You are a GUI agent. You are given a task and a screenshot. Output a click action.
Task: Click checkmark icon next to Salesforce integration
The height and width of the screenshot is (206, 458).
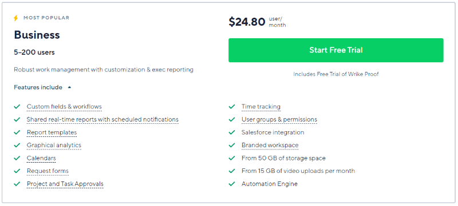pyautogui.click(x=232, y=132)
